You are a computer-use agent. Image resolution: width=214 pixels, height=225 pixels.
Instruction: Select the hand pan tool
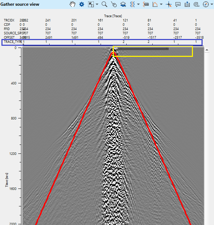click(72, 4)
